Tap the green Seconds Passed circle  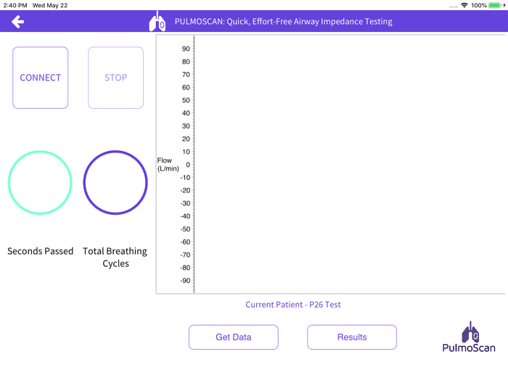[x=40, y=182]
